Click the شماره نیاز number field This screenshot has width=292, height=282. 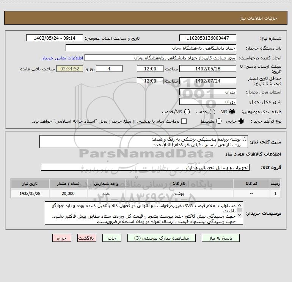[x=208, y=38]
